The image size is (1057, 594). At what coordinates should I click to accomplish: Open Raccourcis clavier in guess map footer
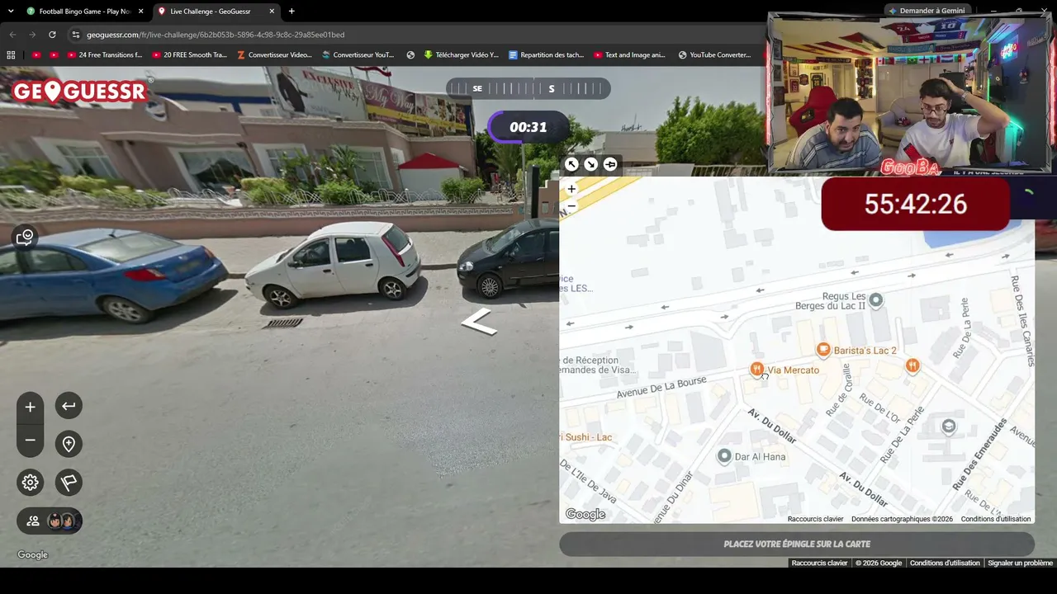(x=815, y=519)
